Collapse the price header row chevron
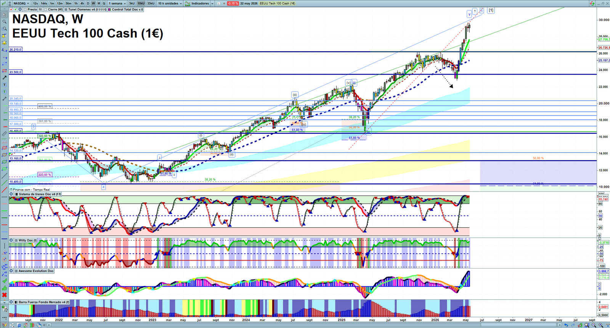Image resolution: width=610 pixels, height=328 pixels. (5, 9)
